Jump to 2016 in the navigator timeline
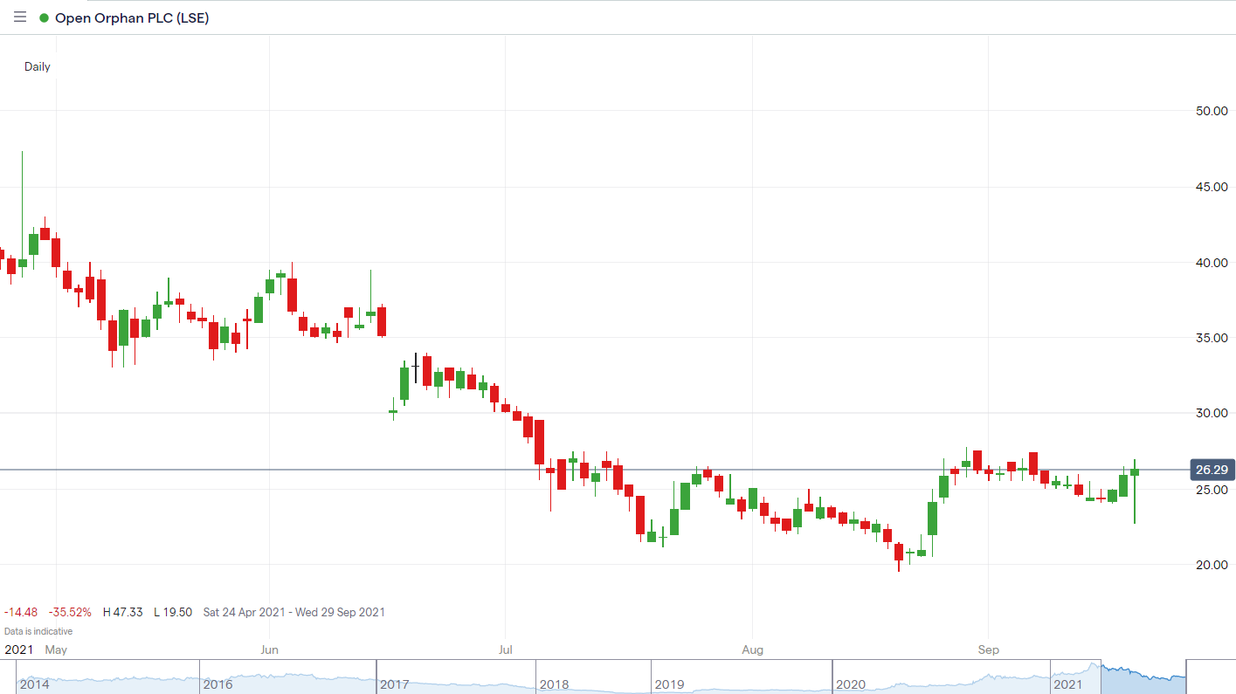Image resolution: width=1236 pixels, height=694 pixels. point(217,685)
